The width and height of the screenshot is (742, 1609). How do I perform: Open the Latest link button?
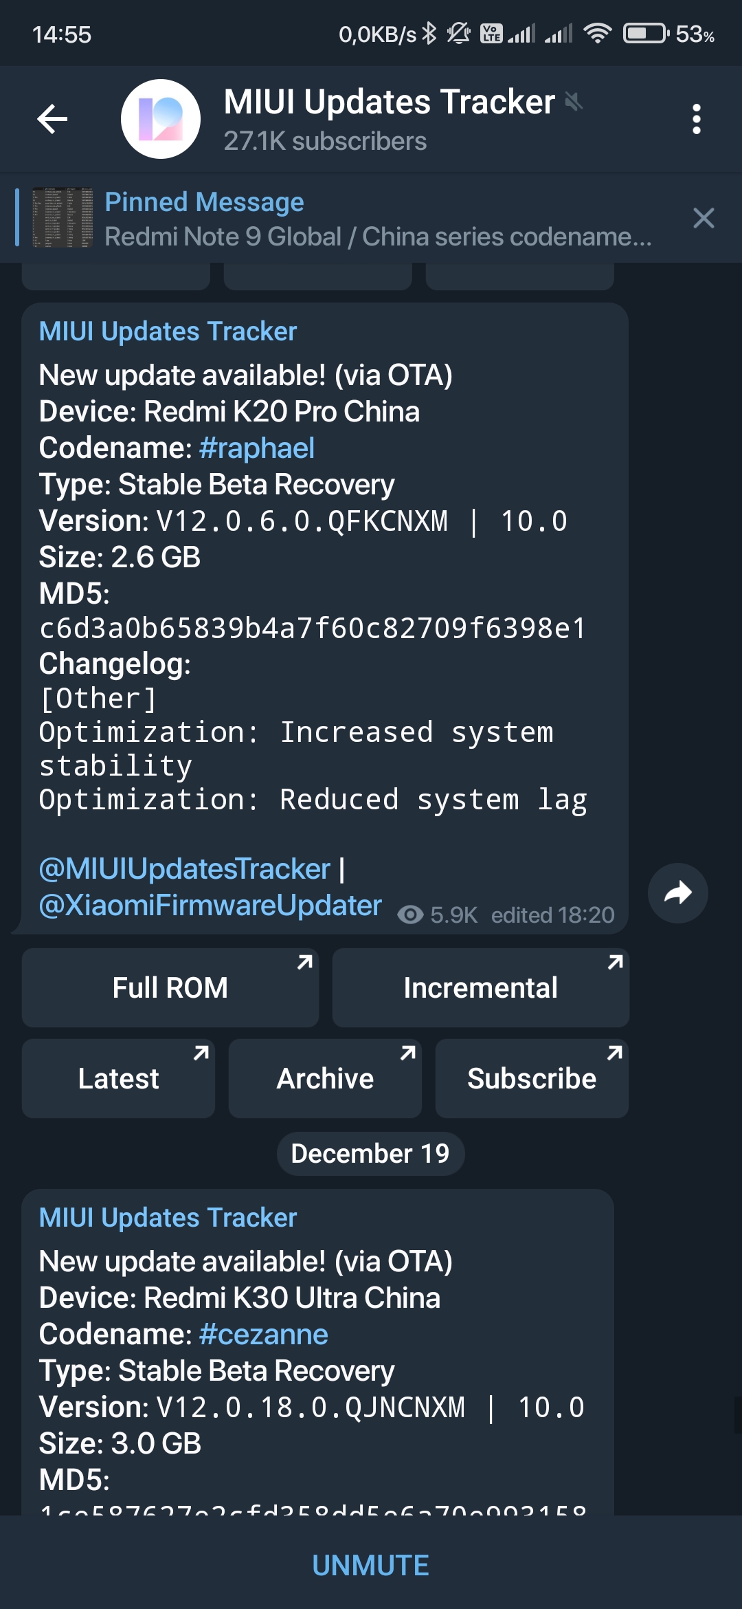118,1078
